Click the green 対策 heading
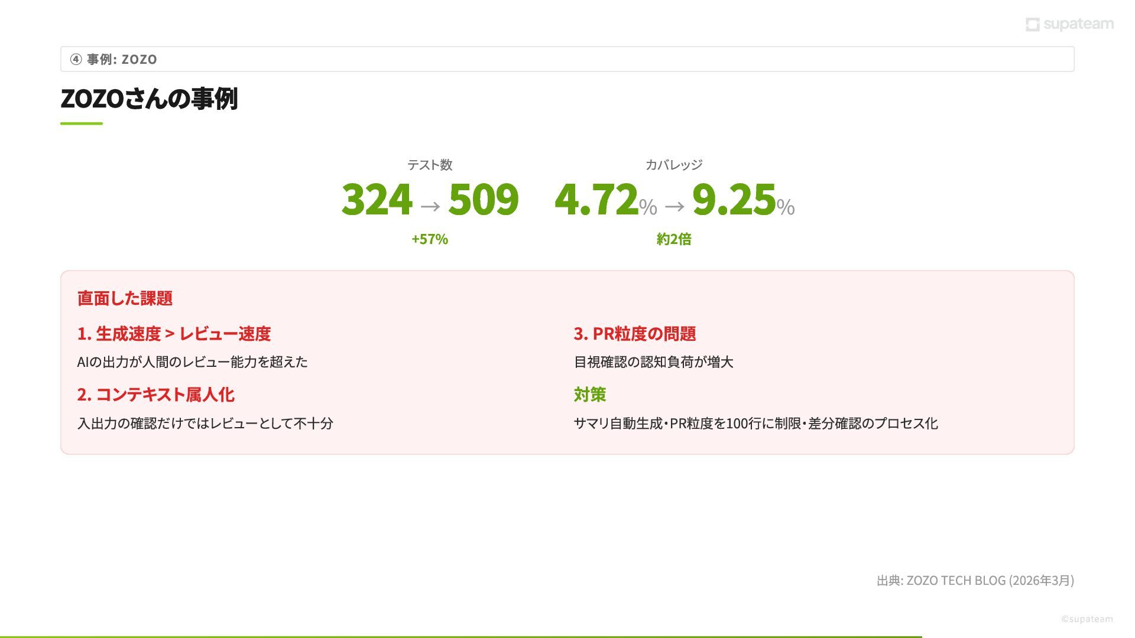The image size is (1135, 638). [590, 395]
